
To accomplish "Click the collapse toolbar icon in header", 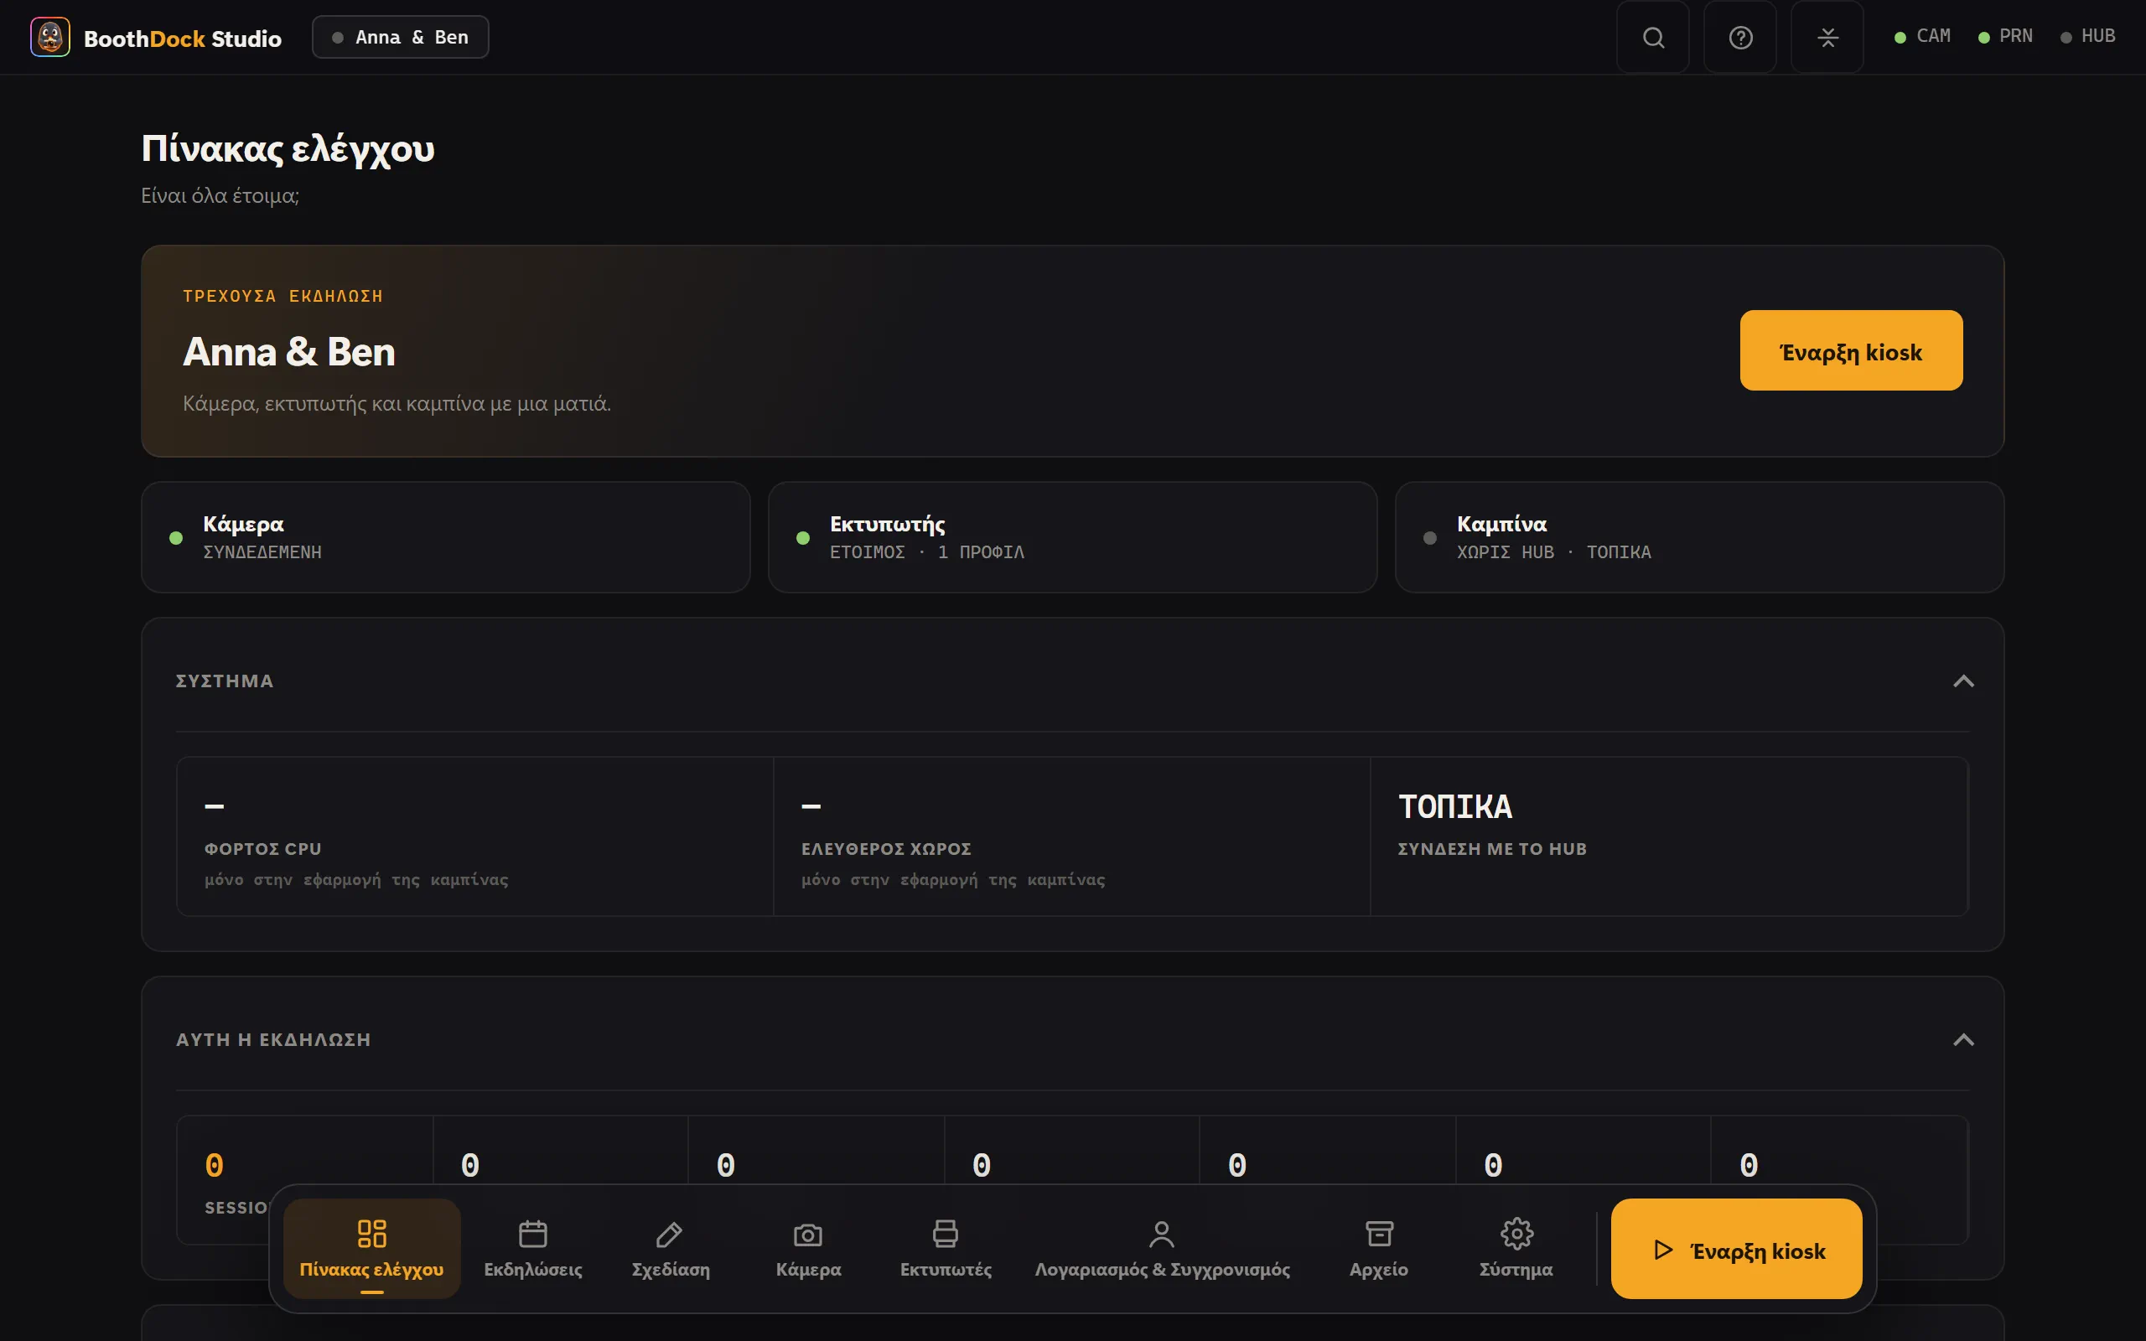I will coord(1827,37).
